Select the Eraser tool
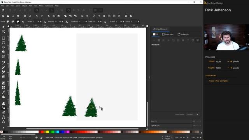The image size is (249, 140). pyautogui.click(x=4, y=112)
